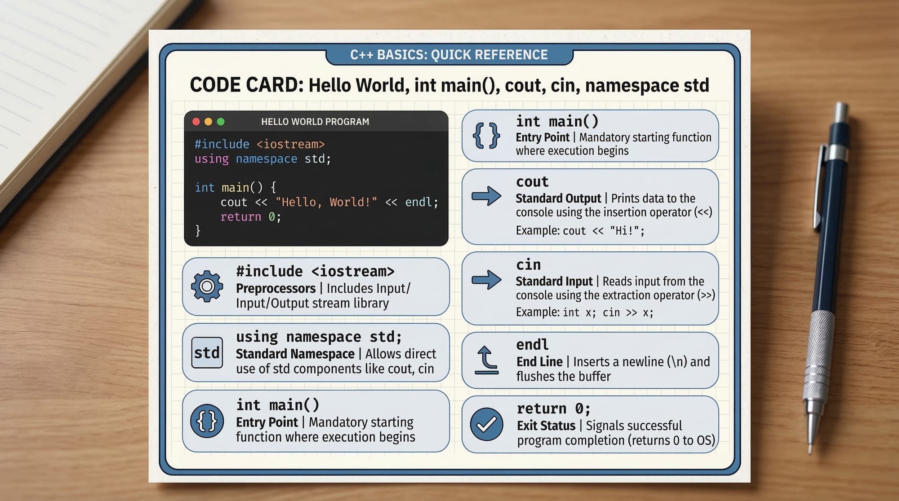Click the green dot in the code window
The image size is (899, 501).
pos(221,122)
